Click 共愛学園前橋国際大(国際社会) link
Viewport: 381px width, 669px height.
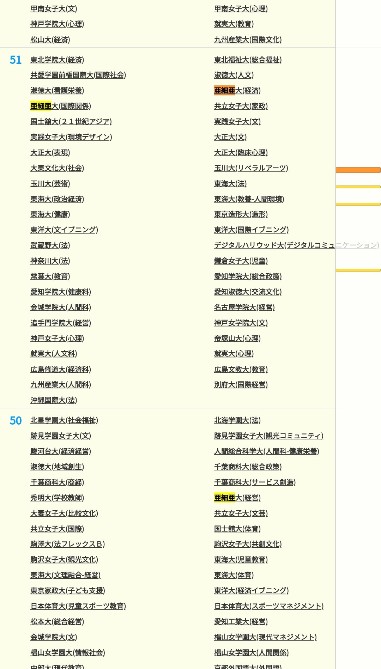point(78,75)
